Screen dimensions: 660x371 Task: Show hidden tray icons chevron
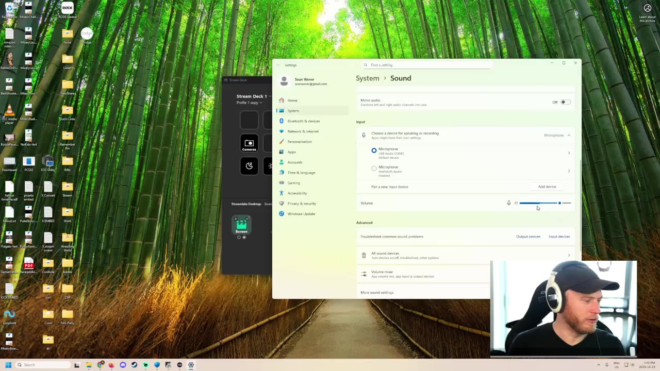[599, 365]
